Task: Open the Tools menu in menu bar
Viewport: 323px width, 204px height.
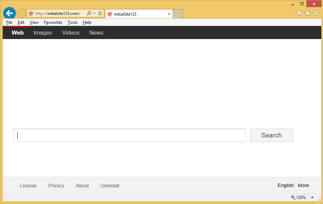Action: point(72,22)
